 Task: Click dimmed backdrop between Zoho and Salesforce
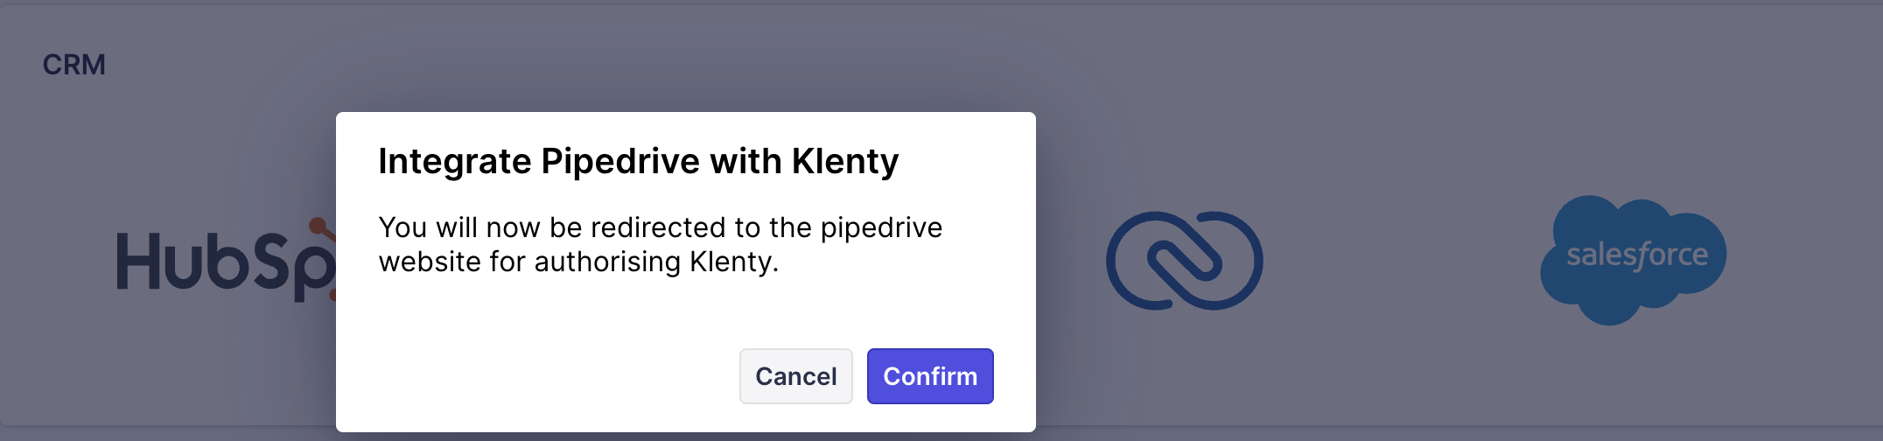[1400, 262]
